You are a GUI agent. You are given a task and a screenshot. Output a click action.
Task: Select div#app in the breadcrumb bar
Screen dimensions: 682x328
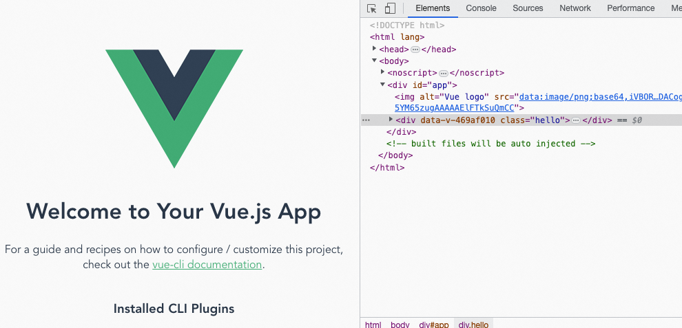[433, 325]
